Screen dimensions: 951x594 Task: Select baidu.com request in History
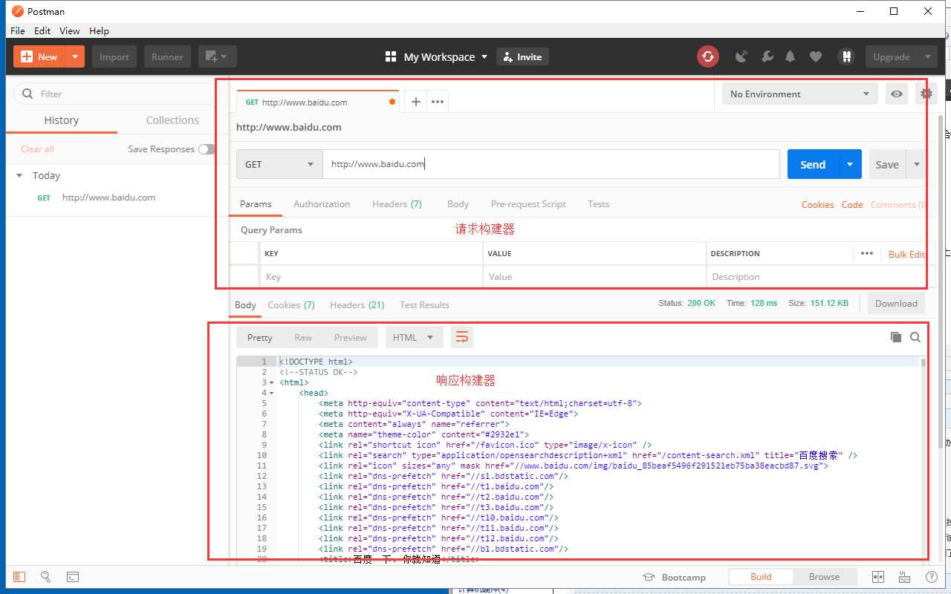(109, 198)
